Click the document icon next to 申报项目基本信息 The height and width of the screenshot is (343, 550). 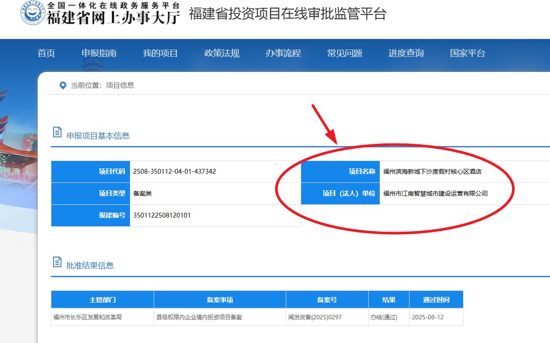click(57, 132)
